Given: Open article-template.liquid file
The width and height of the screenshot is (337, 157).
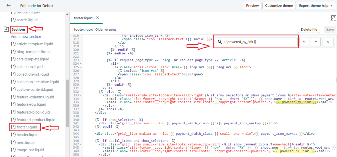Looking at the screenshot, I should click(x=35, y=44).
